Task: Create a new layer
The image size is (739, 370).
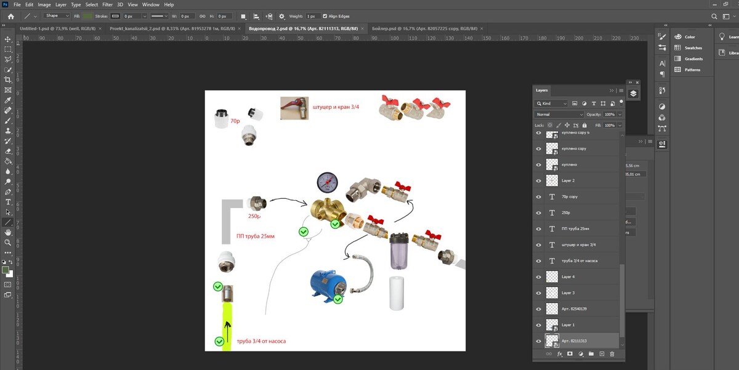Action: pyautogui.click(x=602, y=354)
